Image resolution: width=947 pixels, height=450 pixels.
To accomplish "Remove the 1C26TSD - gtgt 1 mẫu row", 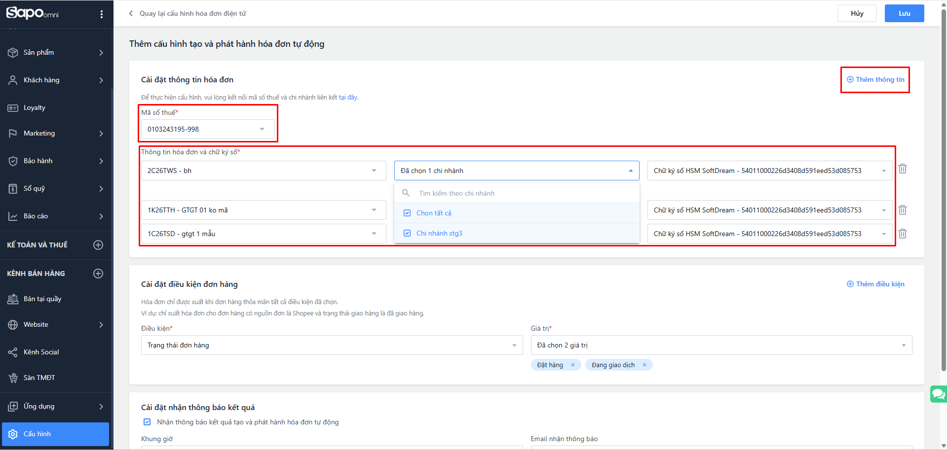I will click(x=903, y=234).
